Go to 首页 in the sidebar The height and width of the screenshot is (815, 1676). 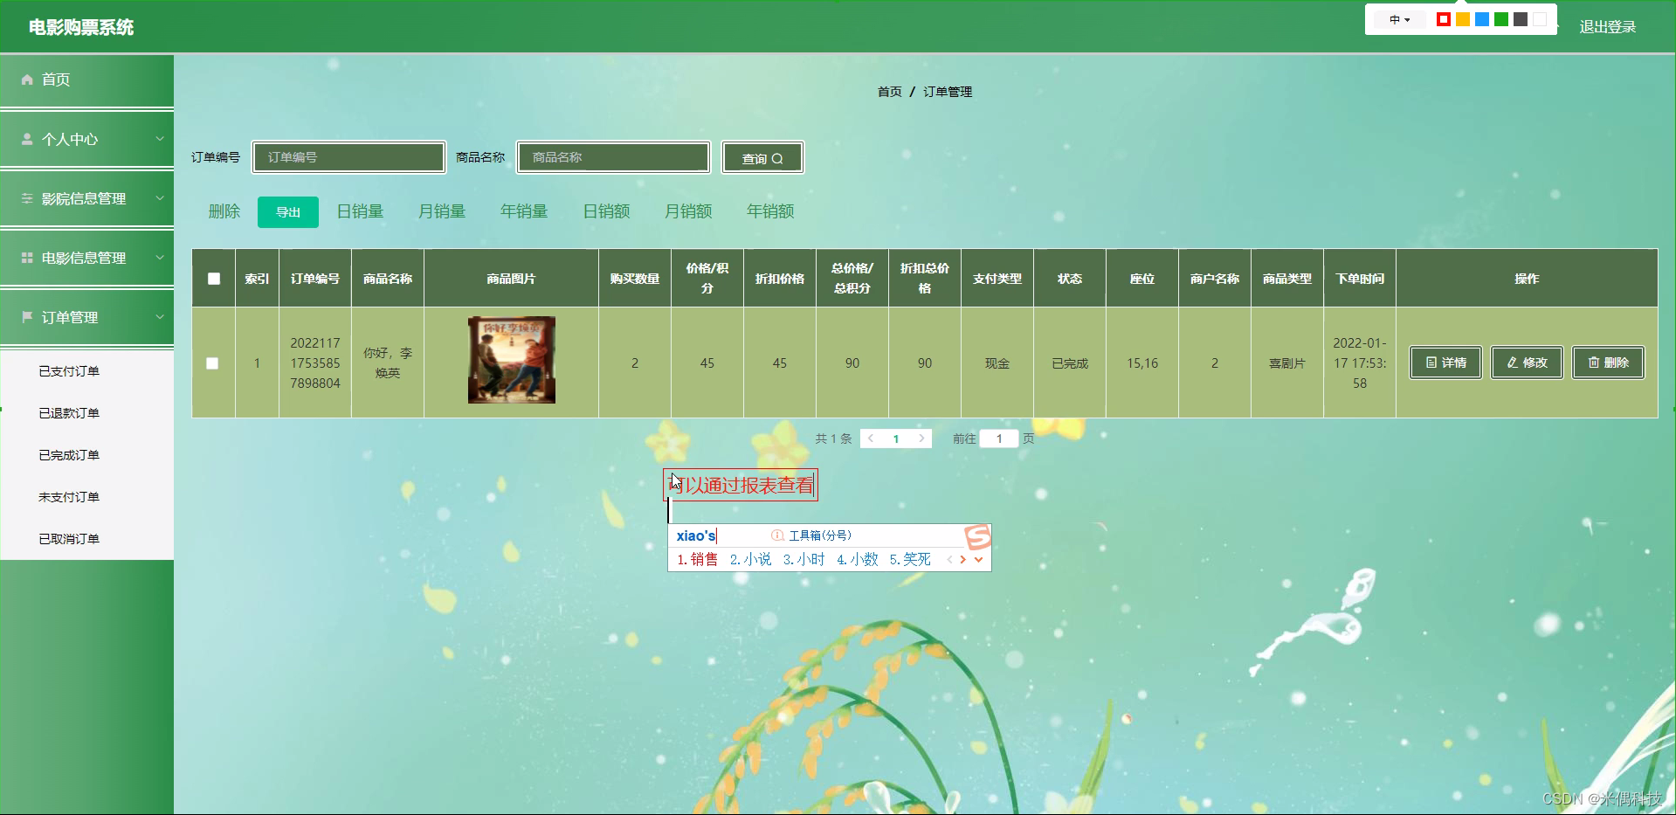click(86, 80)
